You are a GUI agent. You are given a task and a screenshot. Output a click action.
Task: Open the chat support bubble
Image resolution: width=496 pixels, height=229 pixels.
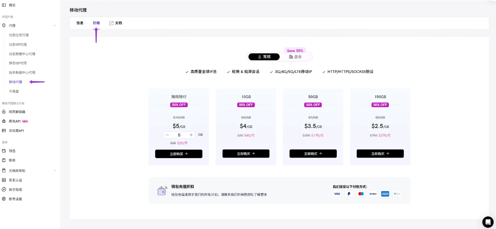tap(487, 222)
